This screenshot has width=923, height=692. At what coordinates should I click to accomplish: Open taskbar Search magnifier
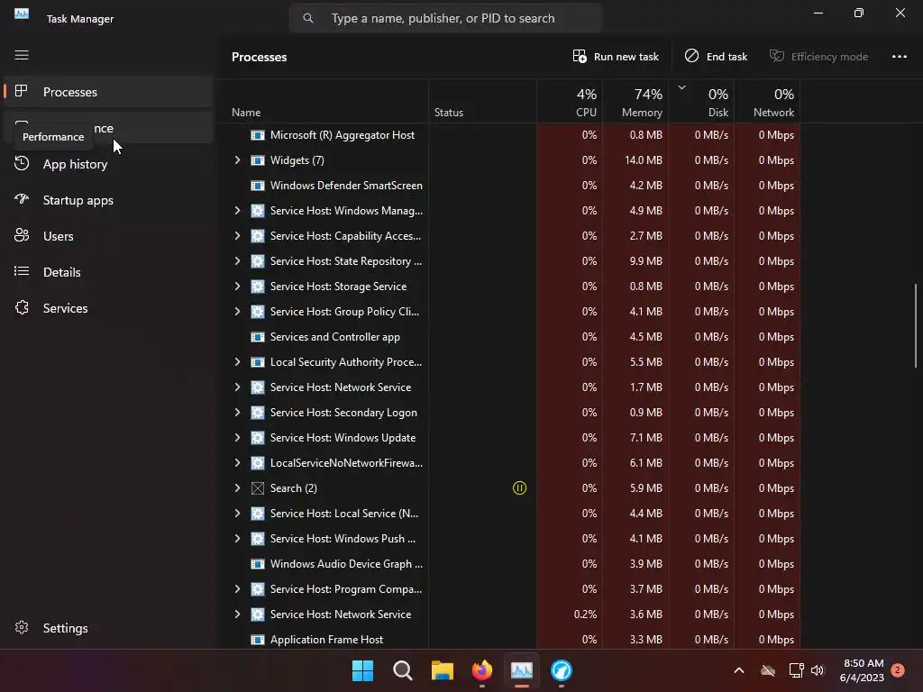(x=403, y=670)
